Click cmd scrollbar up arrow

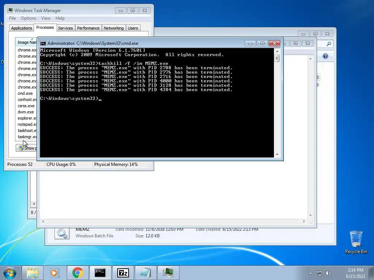(x=277, y=51)
